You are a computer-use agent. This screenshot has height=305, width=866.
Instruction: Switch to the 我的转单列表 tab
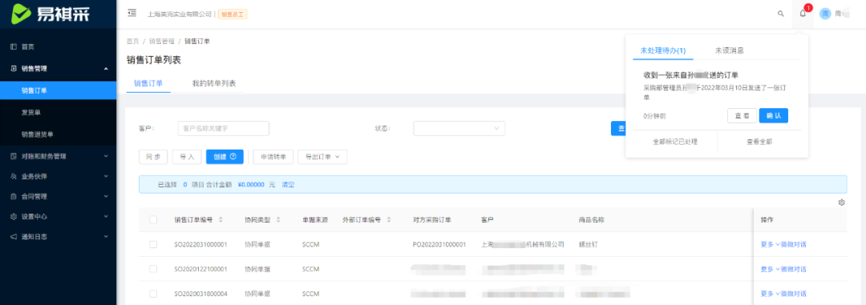(214, 83)
